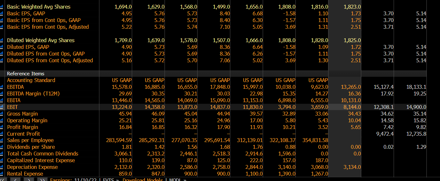Select the Accounting Standard row label
Screen dimensions: 440x181
(x=31, y=80)
